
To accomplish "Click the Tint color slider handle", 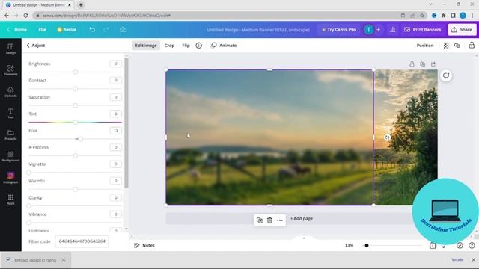I will click(75, 123).
